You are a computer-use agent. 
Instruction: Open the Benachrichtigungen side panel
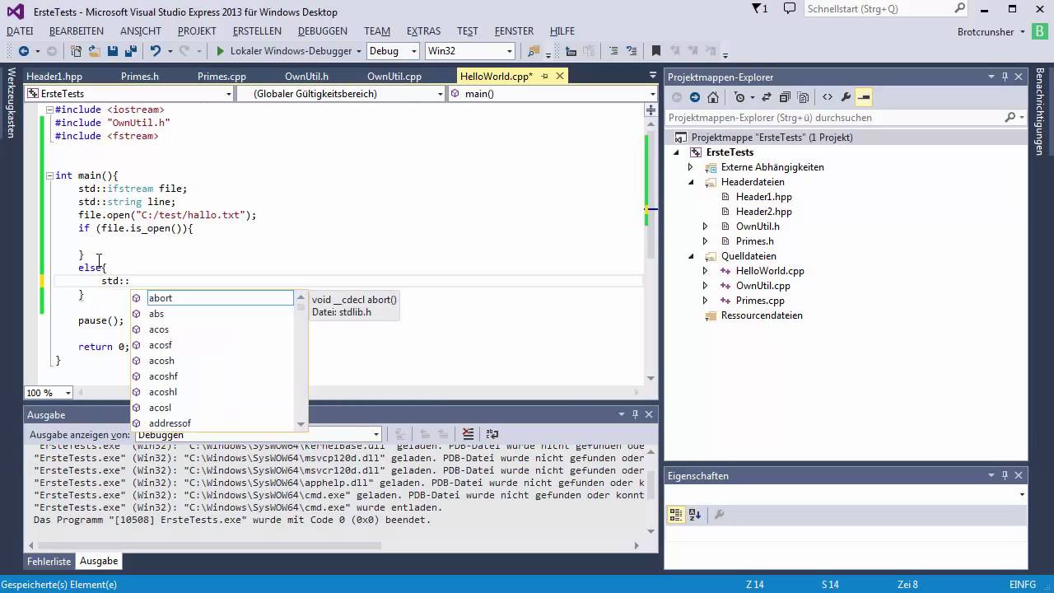(1040, 111)
